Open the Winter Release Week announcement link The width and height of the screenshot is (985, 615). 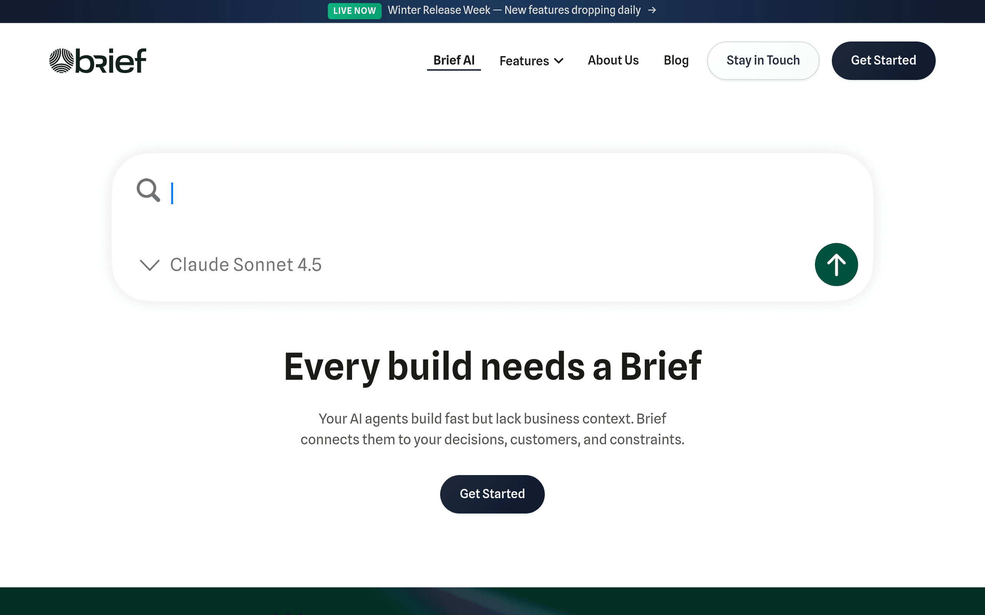[x=514, y=10]
